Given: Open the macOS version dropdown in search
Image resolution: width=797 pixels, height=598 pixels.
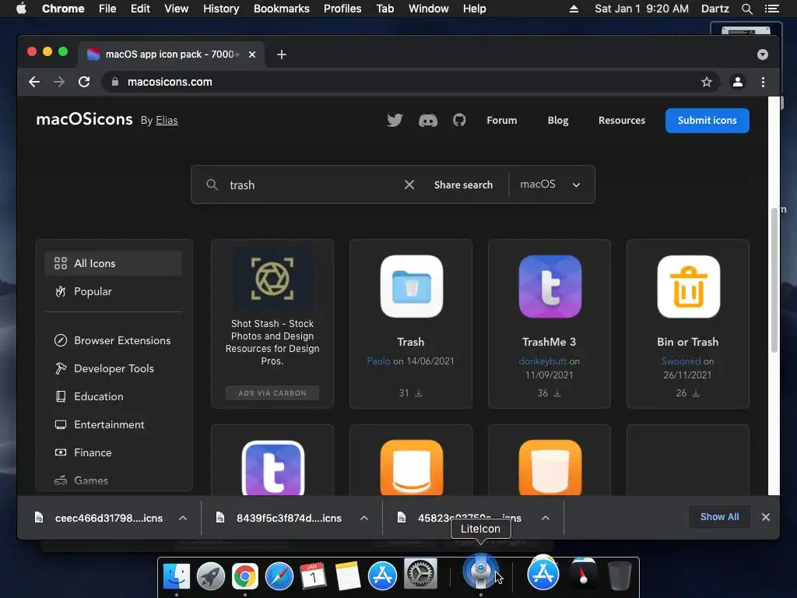Looking at the screenshot, I should [x=550, y=185].
